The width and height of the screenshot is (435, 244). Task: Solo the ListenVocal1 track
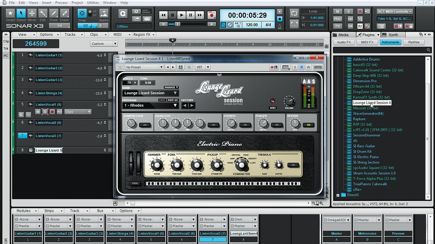tap(45, 112)
